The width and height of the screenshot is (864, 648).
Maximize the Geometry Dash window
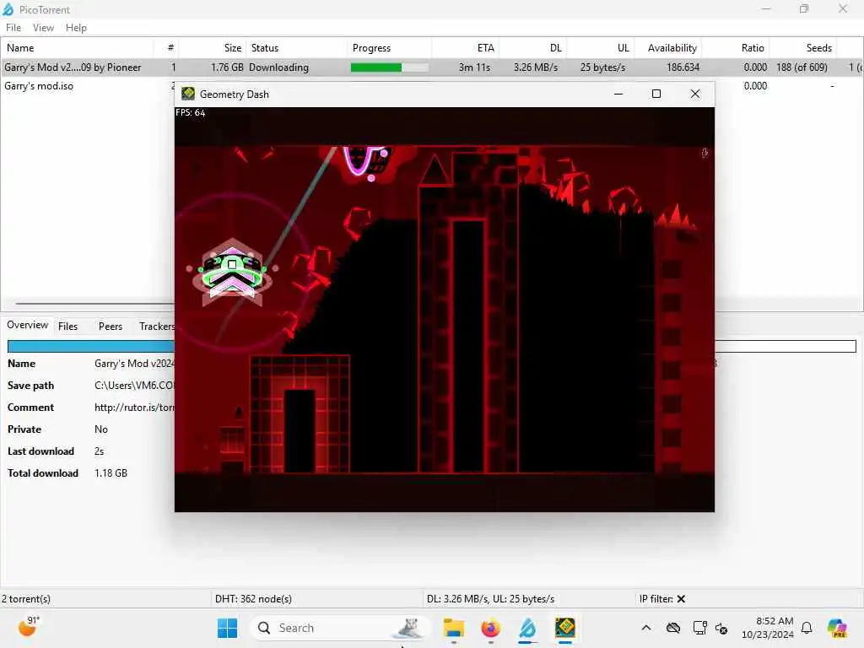(x=656, y=94)
